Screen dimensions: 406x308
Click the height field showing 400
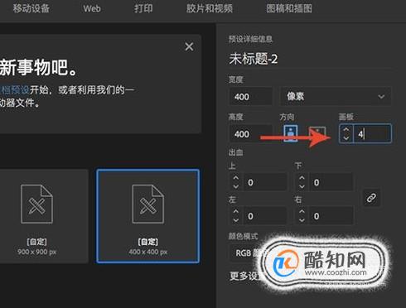[251, 134]
